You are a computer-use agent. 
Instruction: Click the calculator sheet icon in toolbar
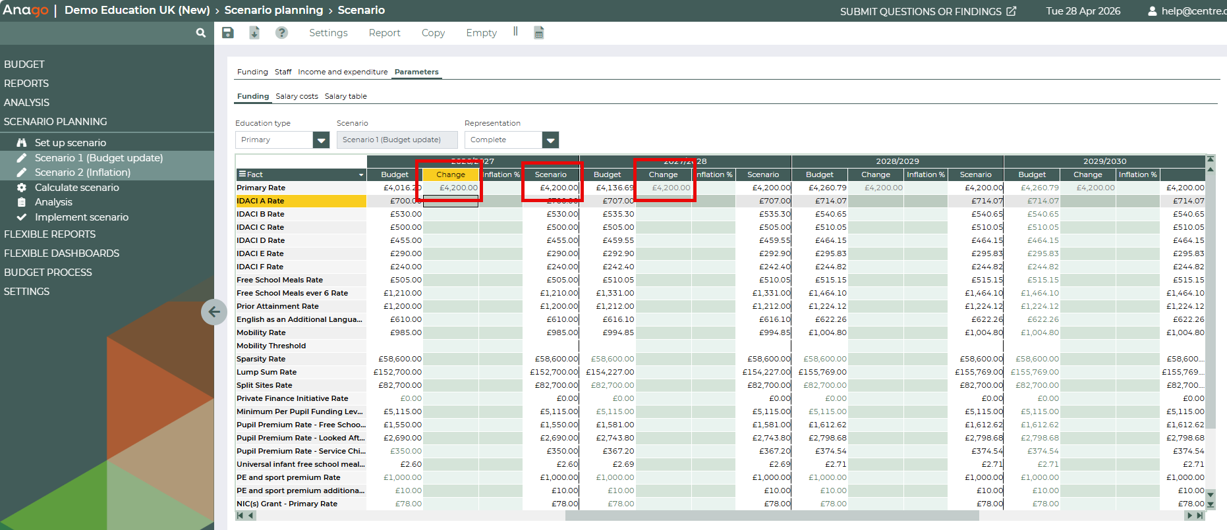(539, 33)
